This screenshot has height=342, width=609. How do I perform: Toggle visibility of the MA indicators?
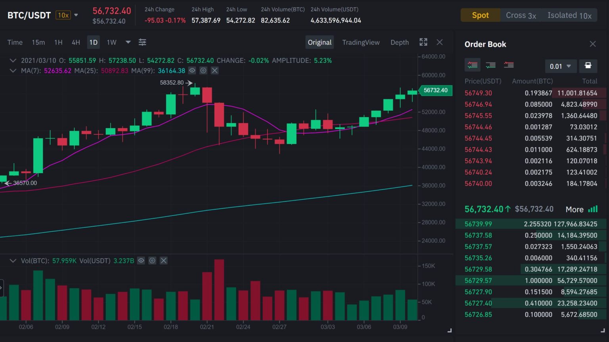pyautogui.click(x=192, y=70)
